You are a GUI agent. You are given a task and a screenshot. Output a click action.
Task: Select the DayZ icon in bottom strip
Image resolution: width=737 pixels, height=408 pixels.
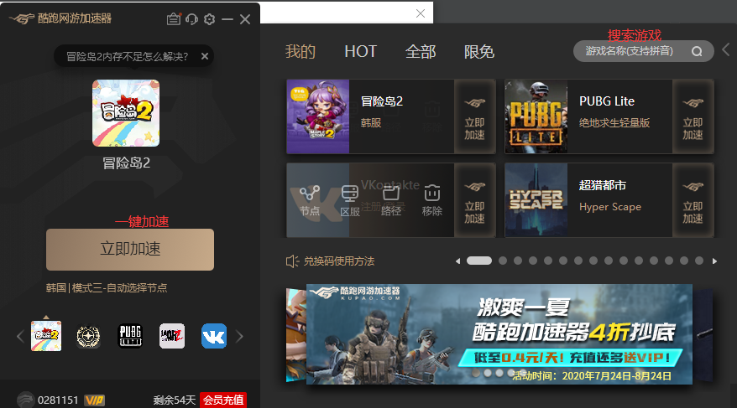(x=172, y=336)
